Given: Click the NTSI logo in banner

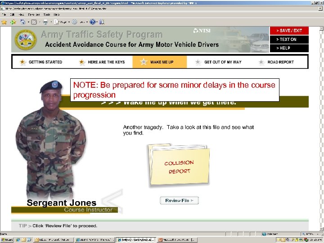Looking at the screenshot, I should pos(202,31).
